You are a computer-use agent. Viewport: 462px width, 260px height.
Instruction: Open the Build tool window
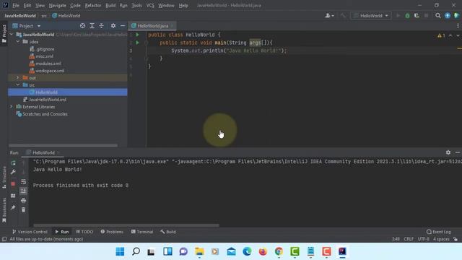168,232
